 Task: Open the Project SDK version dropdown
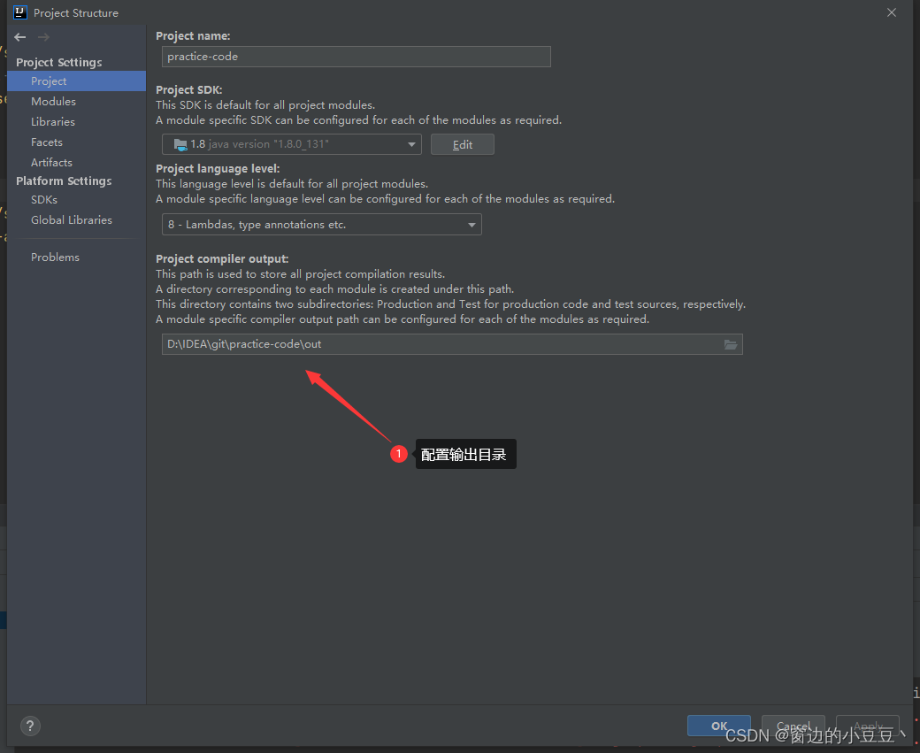tap(410, 143)
